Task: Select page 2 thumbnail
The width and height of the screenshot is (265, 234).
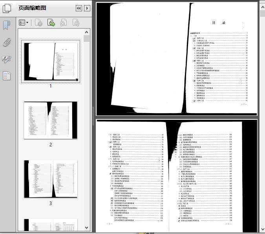Action: tap(51, 120)
